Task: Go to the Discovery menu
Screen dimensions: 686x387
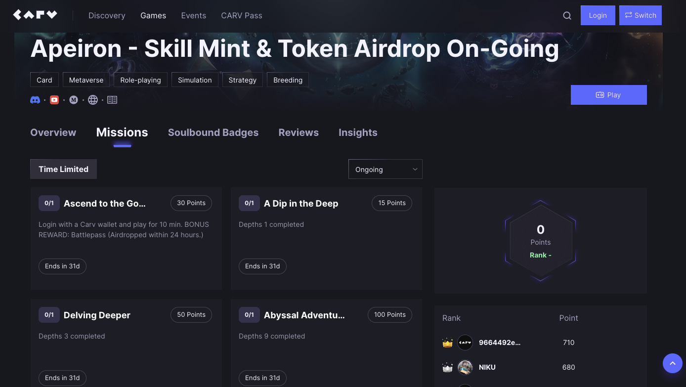Action: 107,15
